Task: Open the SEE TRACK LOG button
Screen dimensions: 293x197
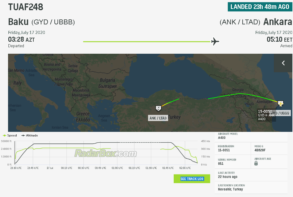Action: (x=192, y=179)
